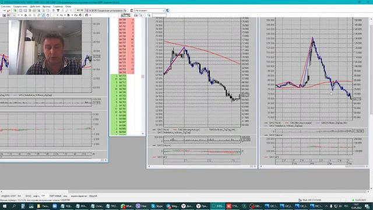Click the middle chart scroll-right arrow
373x210 pixels.
255,166
